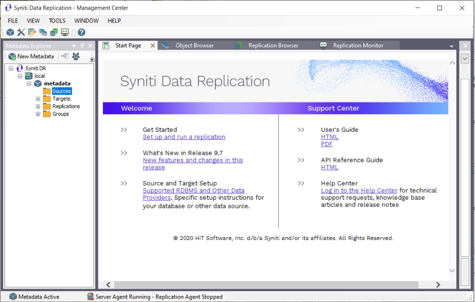This screenshot has height=302, width=475.
Task: Open the Set up and run a replication link
Action: point(184,137)
